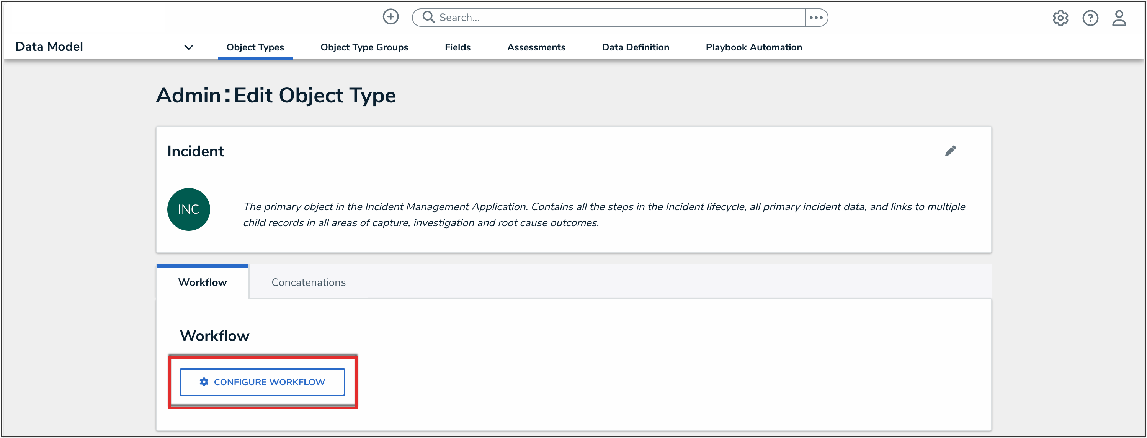Click the plus create-new icon
Image resolution: width=1147 pixels, height=438 pixels.
(x=391, y=17)
